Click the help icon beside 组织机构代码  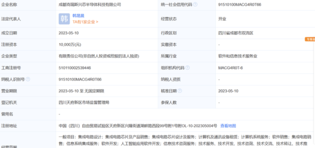(187, 68)
